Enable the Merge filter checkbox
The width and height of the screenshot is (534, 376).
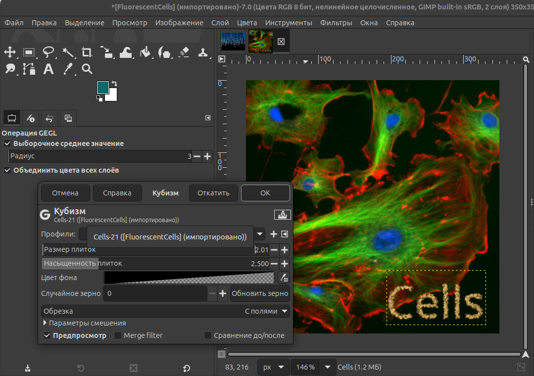tap(118, 335)
